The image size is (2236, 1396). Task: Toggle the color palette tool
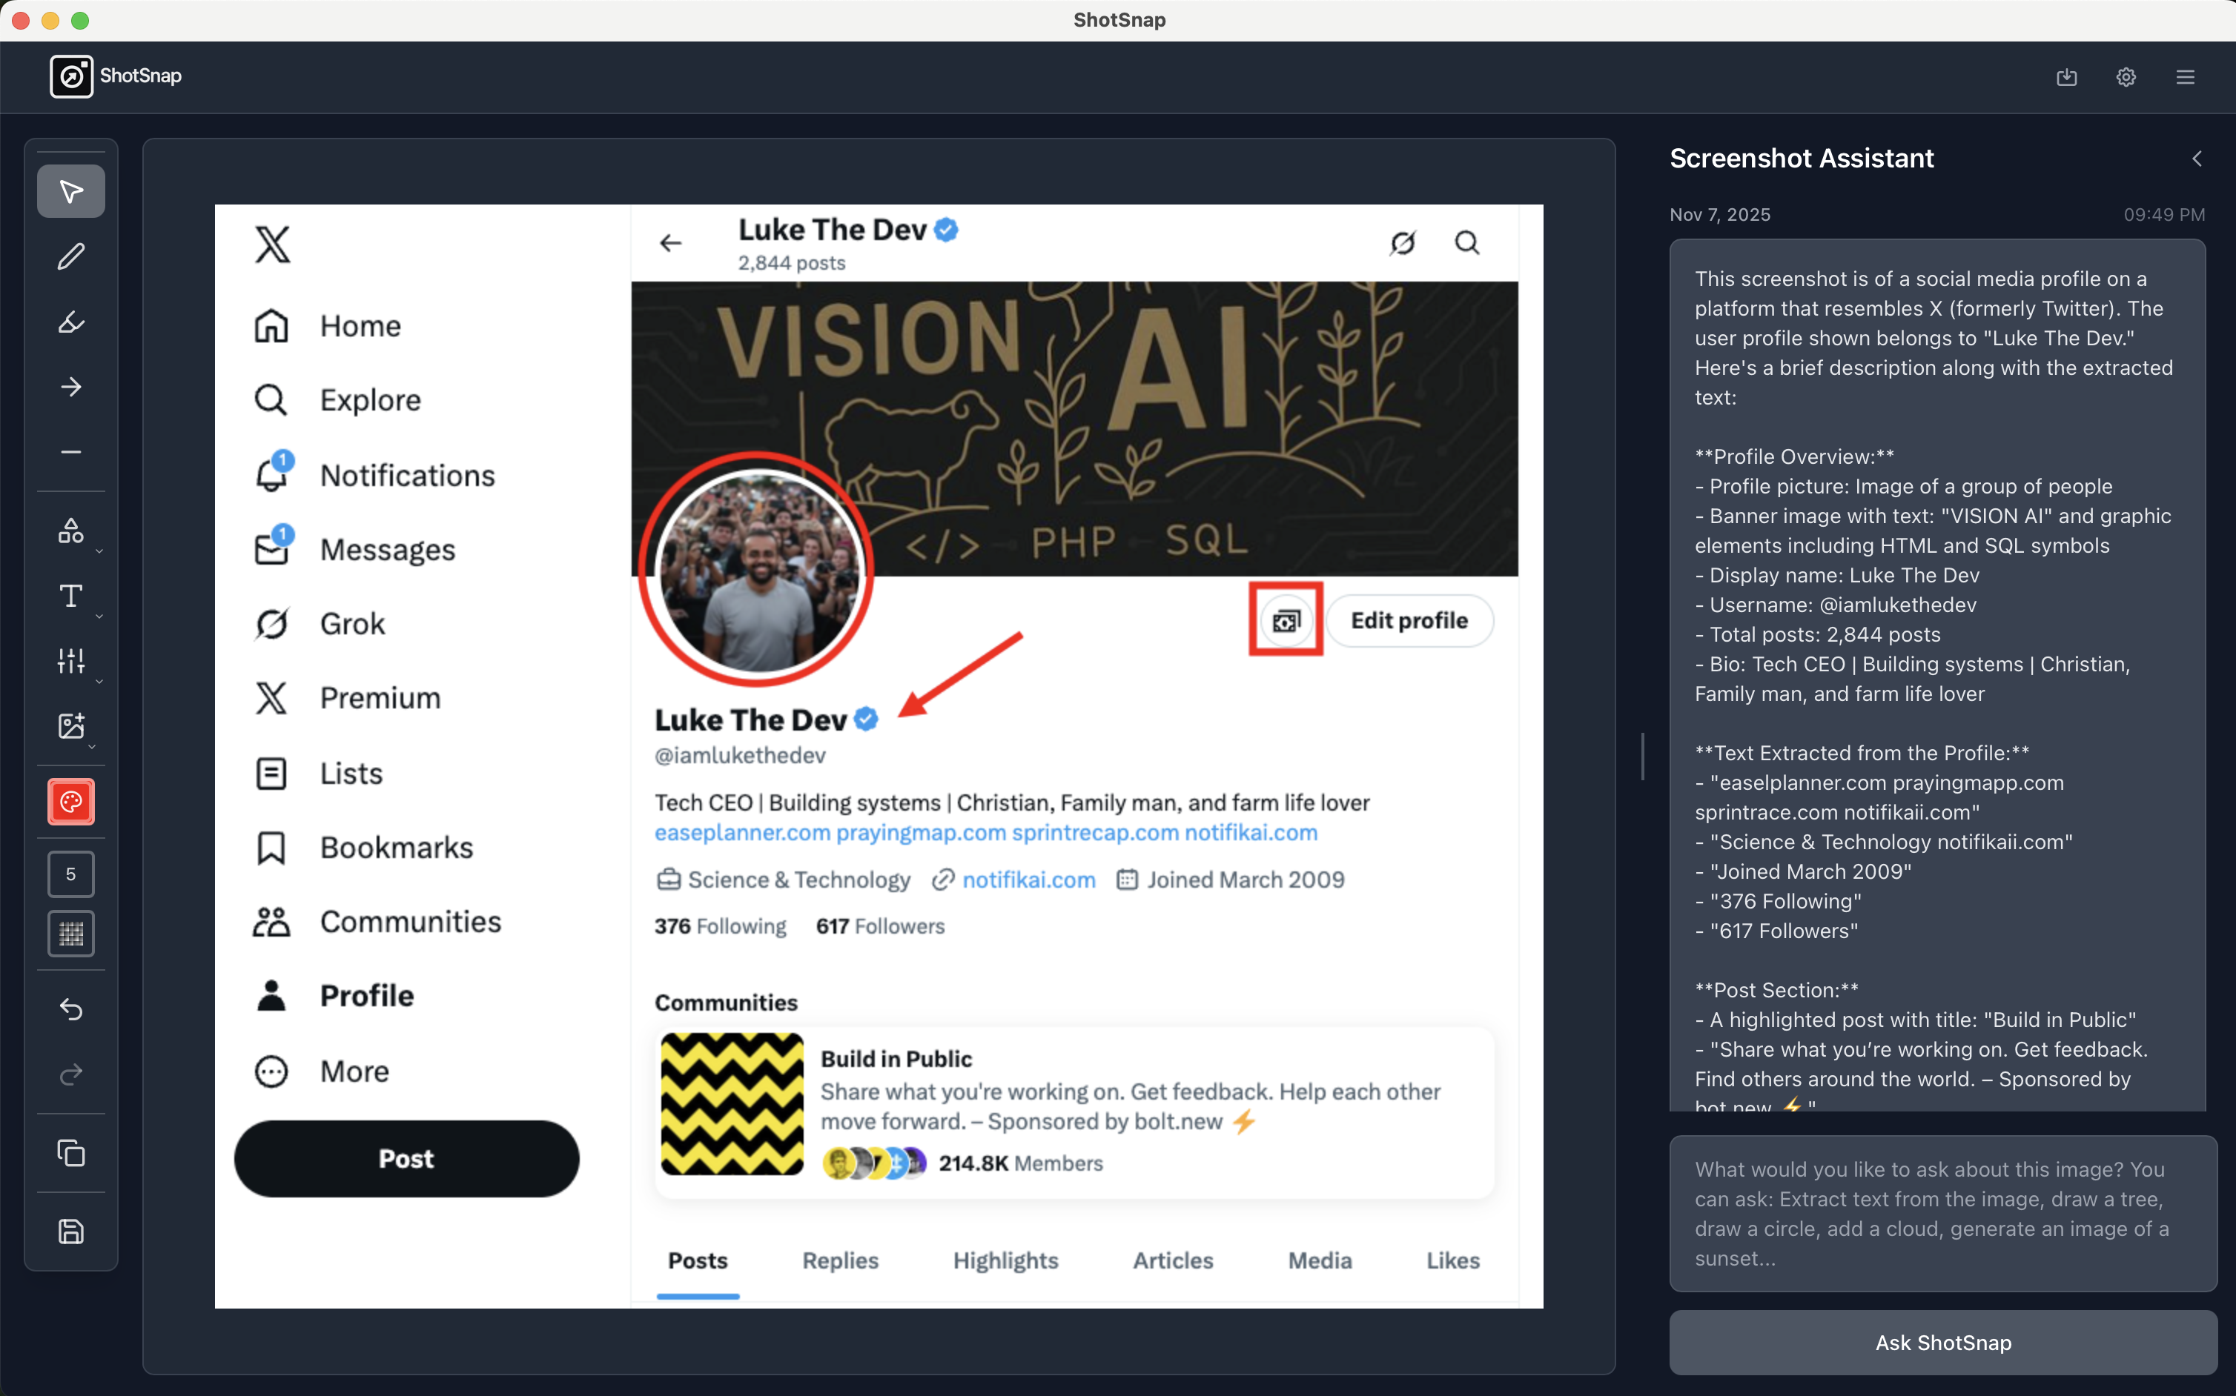[x=70, y=802]
